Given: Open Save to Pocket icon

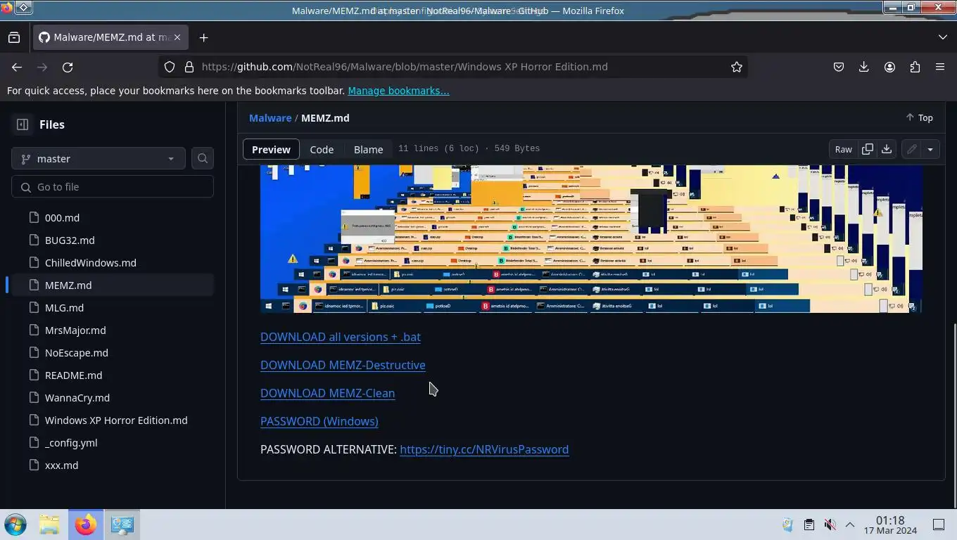Looking at the screenshot, I should 839,67.
